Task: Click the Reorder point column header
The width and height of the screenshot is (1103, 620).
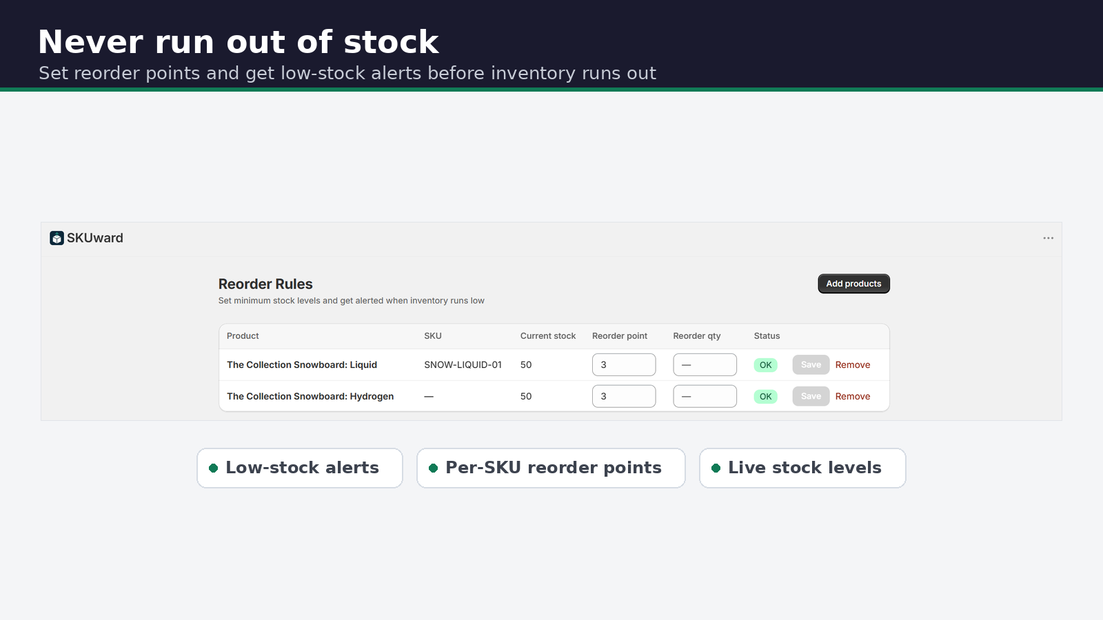Action: click(x=620, y=336)
